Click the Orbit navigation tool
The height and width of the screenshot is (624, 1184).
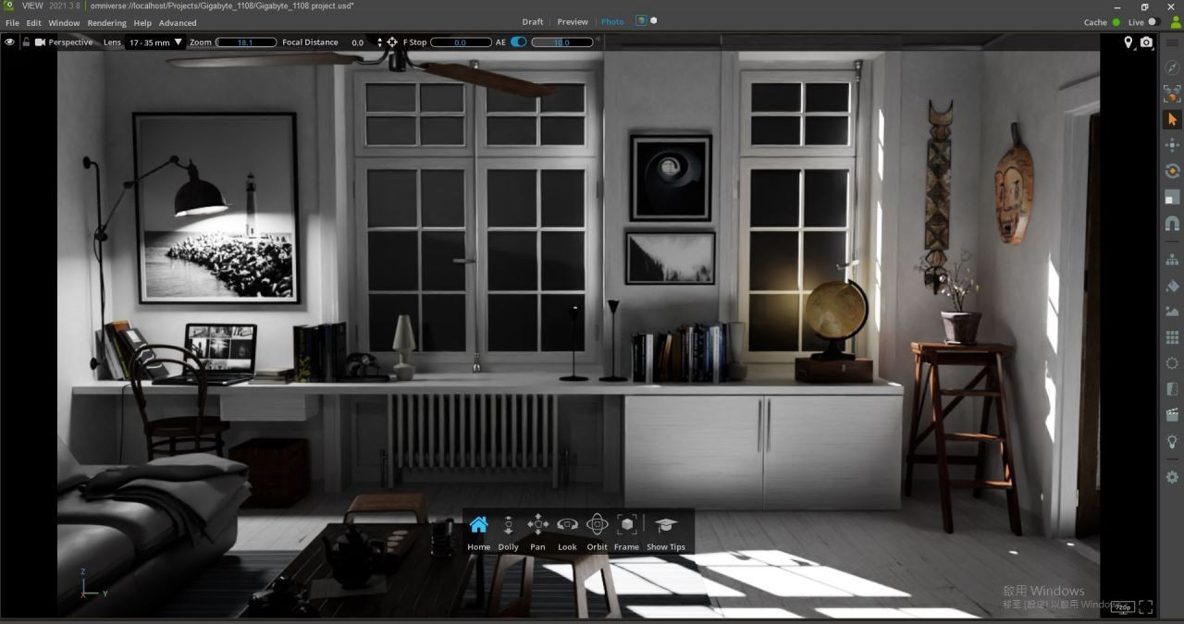pos(597,532)
